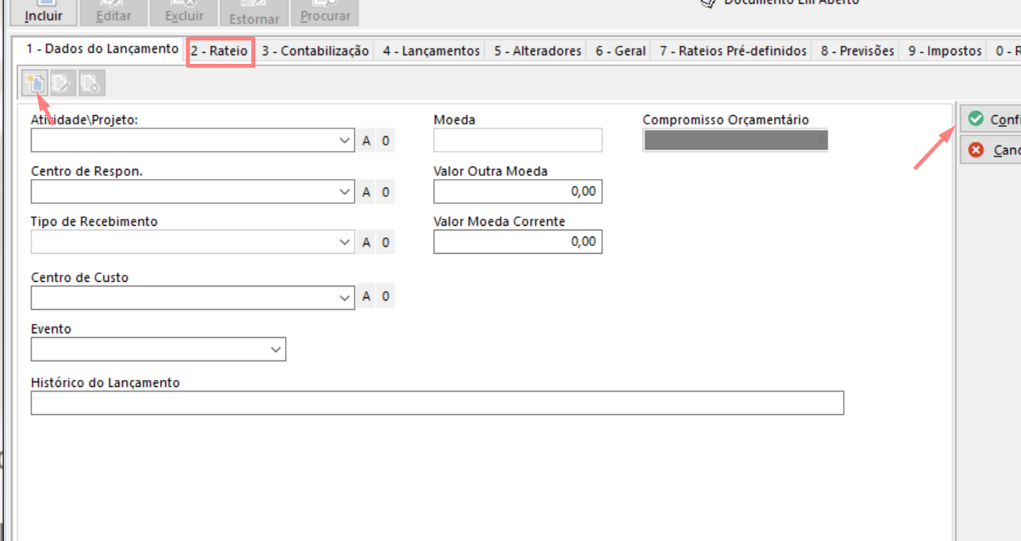Click the Editar toolbar button
The width and height of the screenshot is (1021, 541).
point(114,12)
